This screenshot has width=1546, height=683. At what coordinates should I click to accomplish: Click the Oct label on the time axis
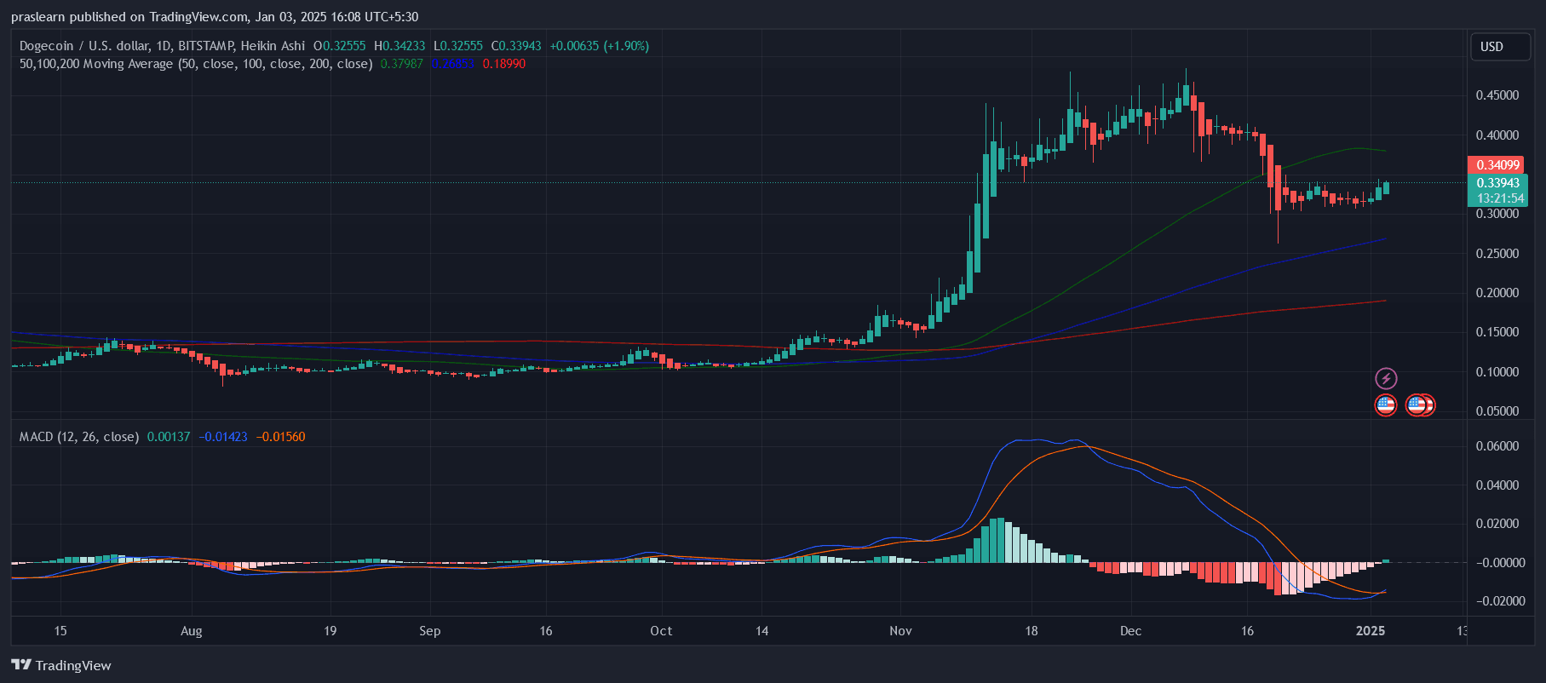[x=661, y=631]
